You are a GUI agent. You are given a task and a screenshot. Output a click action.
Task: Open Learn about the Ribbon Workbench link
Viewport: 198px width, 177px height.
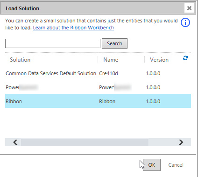73,28
